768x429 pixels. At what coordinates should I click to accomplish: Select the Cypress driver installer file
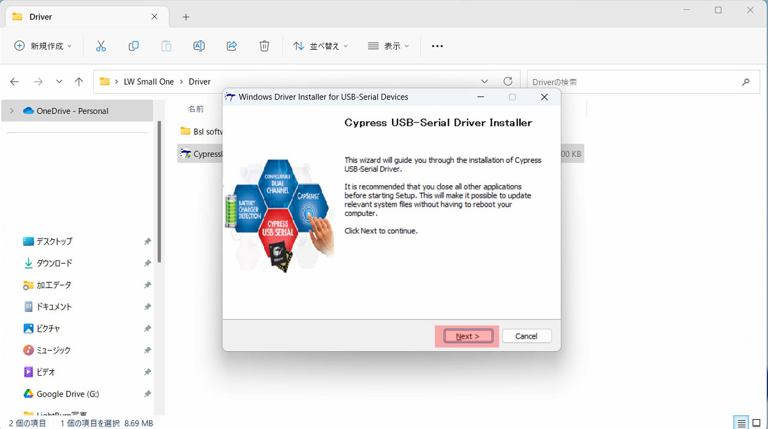(201, 154)
